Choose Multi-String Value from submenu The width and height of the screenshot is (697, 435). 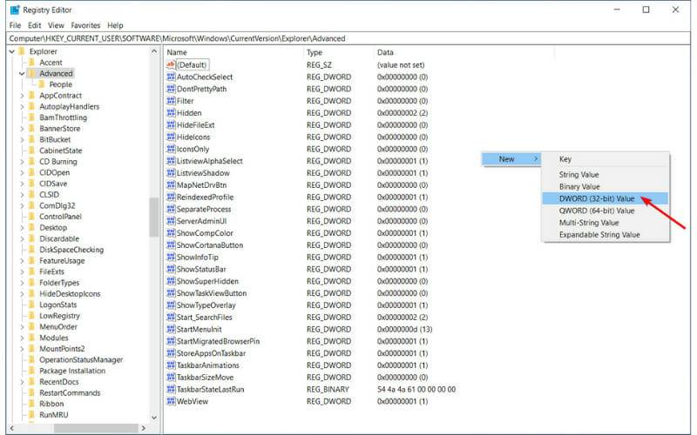(605, 223)
